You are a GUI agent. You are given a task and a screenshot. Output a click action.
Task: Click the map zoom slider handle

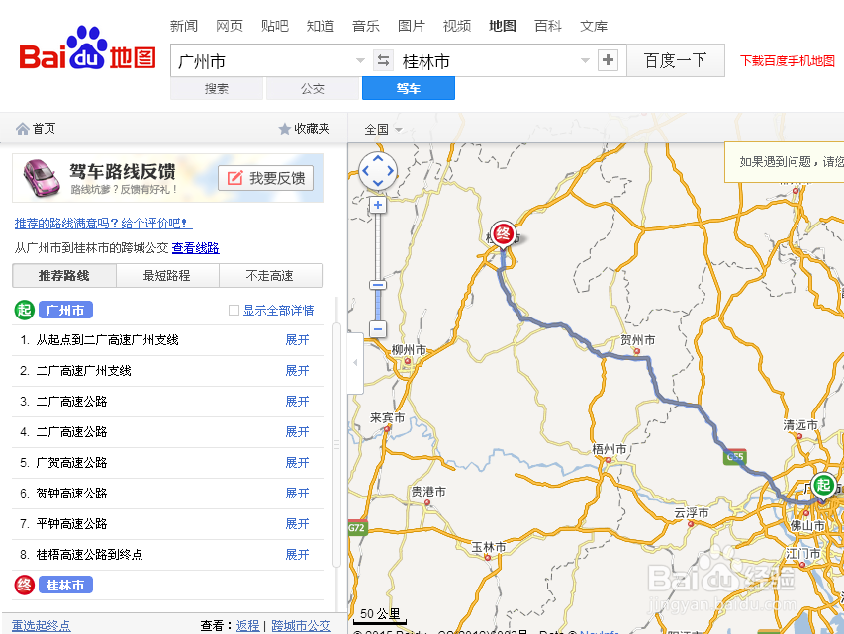pyautogui.click(x=378, y=285)
